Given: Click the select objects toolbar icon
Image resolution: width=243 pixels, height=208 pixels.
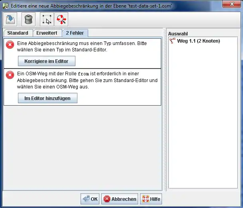Looking at the screenshot, I should [x=47, y=19].
